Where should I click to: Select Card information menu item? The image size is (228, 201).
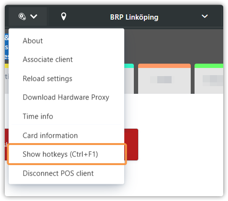[x=66, y=135]
